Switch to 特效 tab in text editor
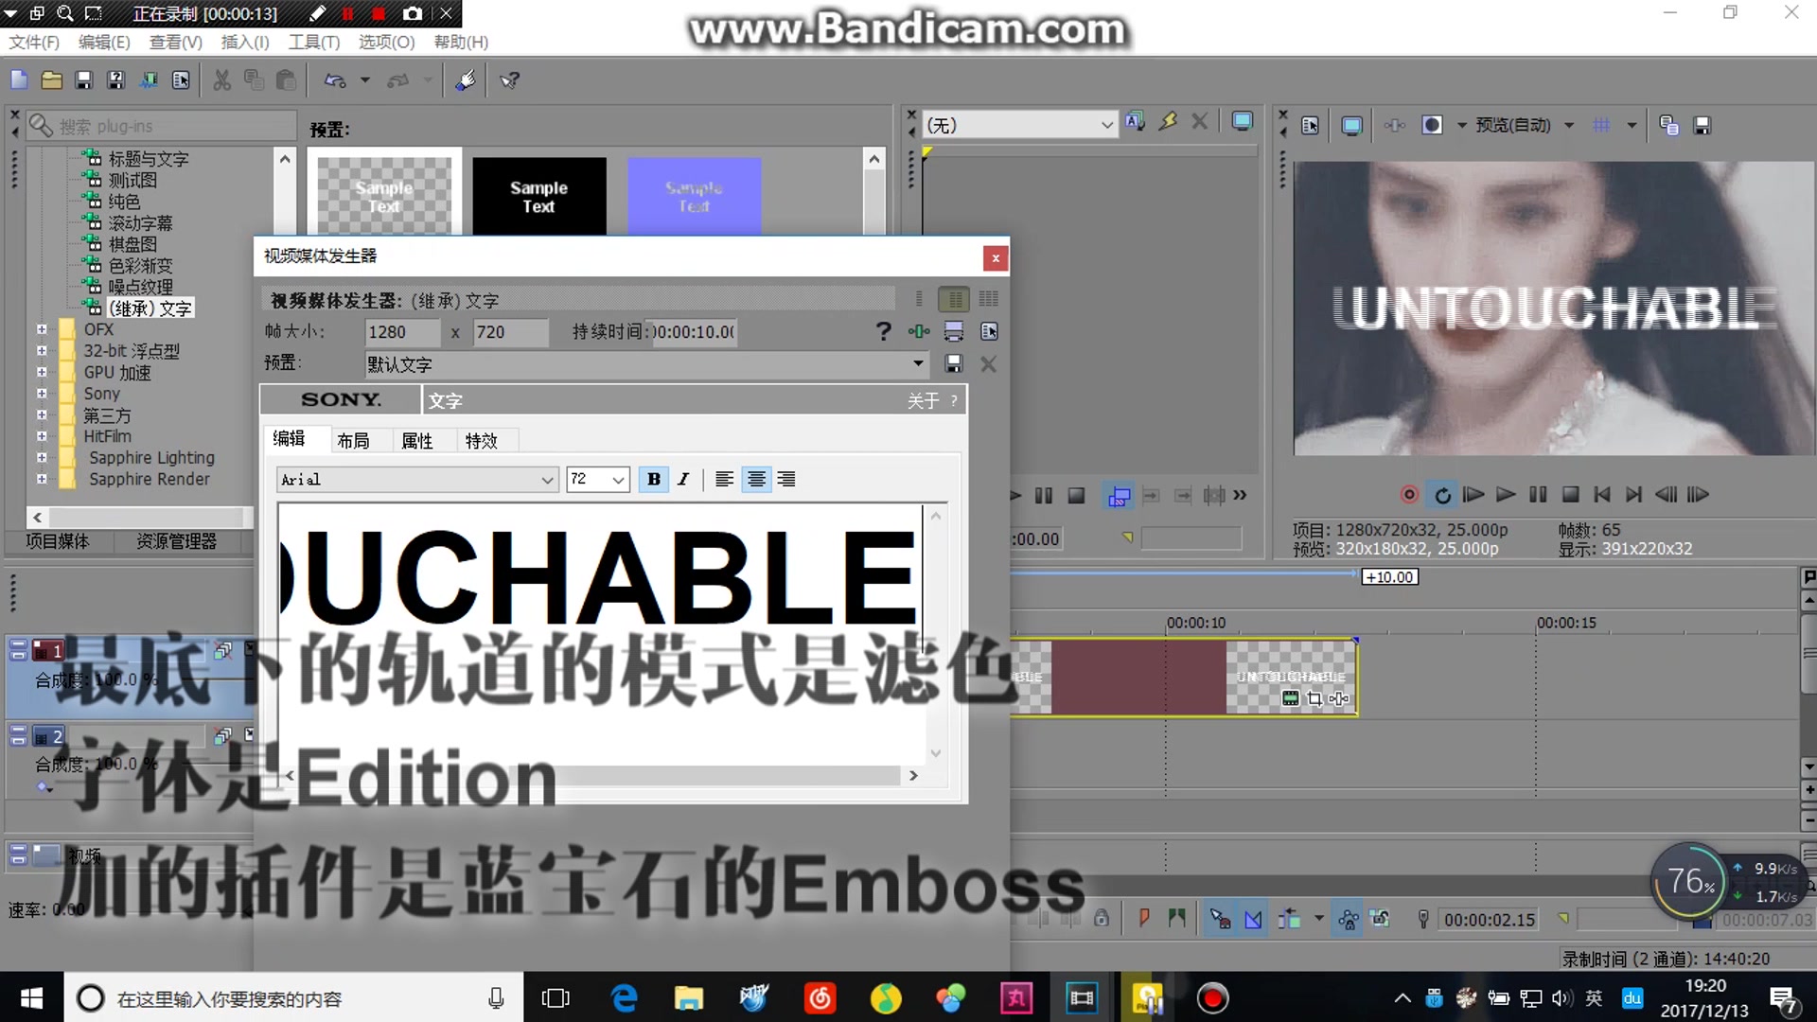 click(479, 439)
